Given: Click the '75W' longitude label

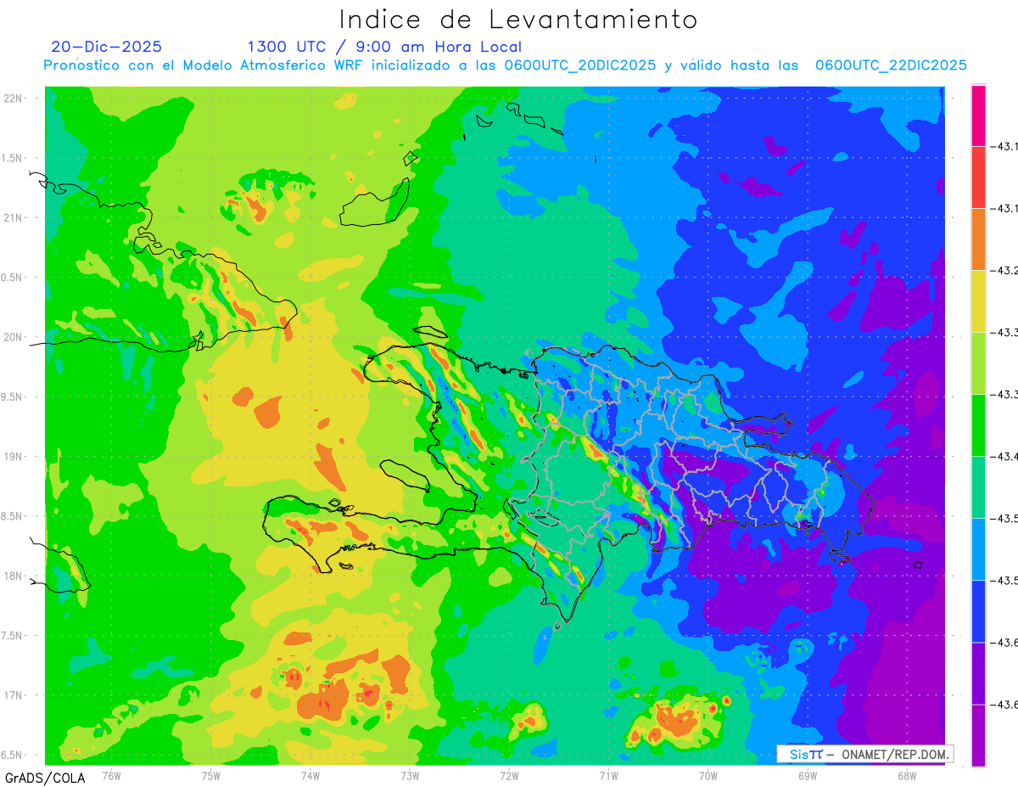Looking at the screenshot, I should coord(211,776).
